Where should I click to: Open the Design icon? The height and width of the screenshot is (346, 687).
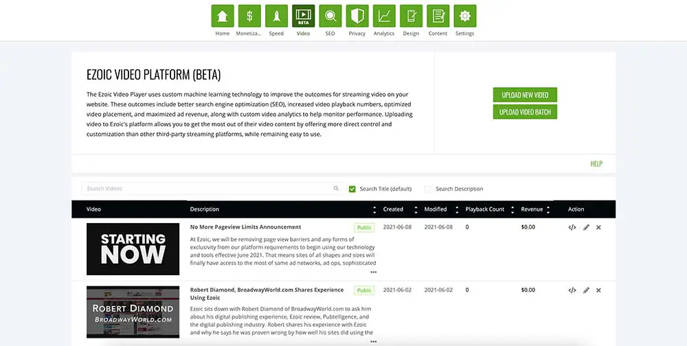point(411,16)
